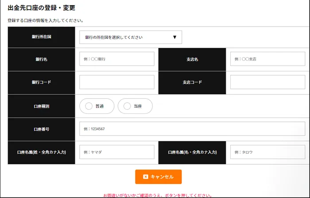Click the red confirmation notice text
Screen dimensions: 310x198
[x=158, y=195]
